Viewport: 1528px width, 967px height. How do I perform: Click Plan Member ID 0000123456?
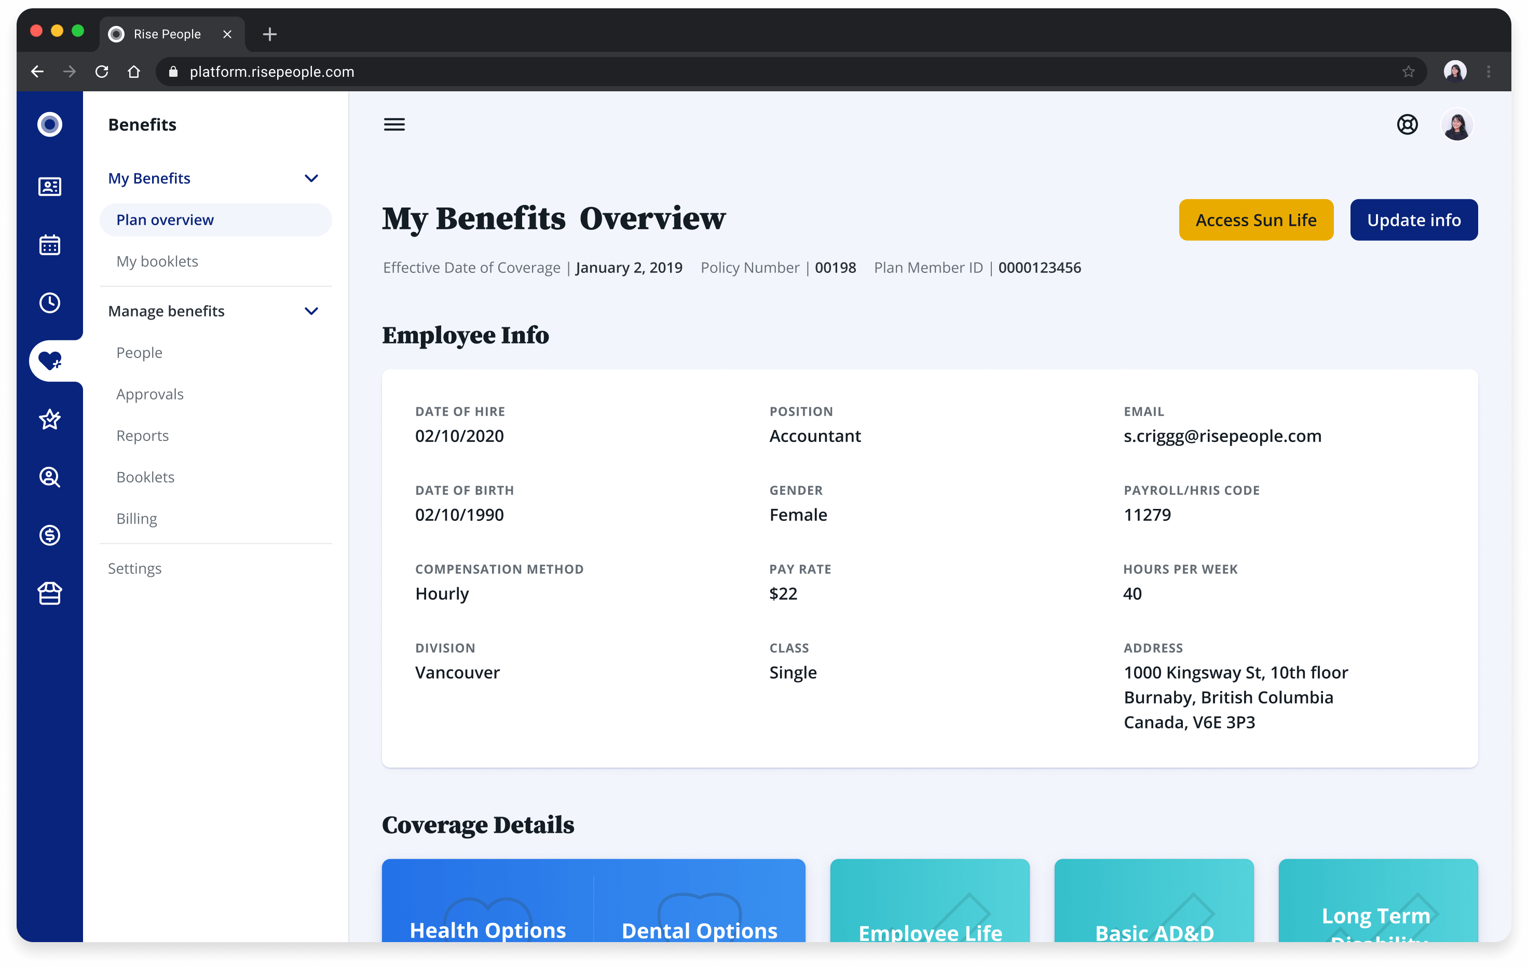click(x=1040, y=268)
